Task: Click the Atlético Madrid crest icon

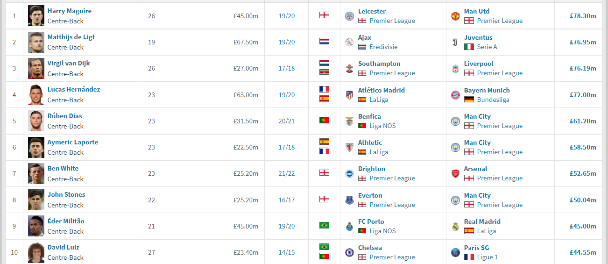Action: coord(349,95)
